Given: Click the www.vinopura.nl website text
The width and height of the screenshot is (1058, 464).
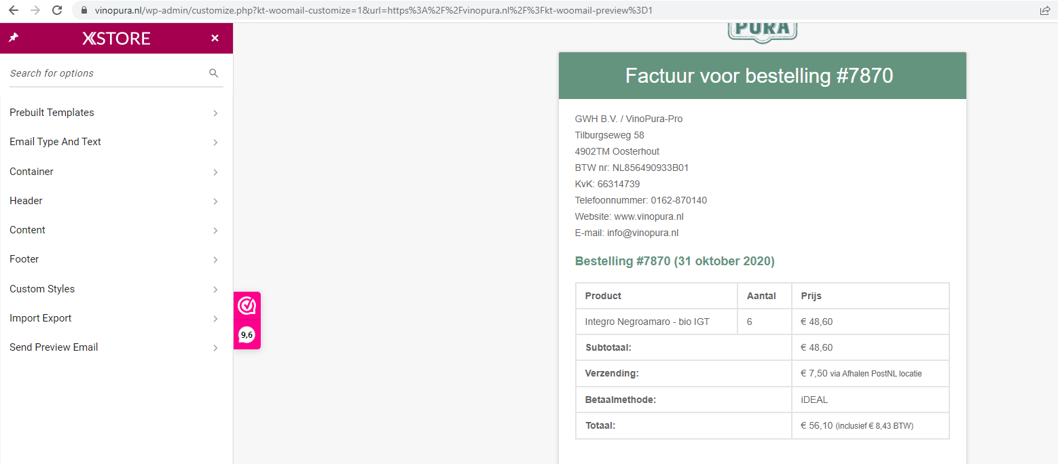Looking at the screenshot, I should point(649,216).
